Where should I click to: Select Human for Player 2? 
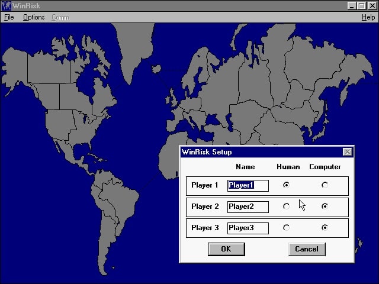point(287,206)
